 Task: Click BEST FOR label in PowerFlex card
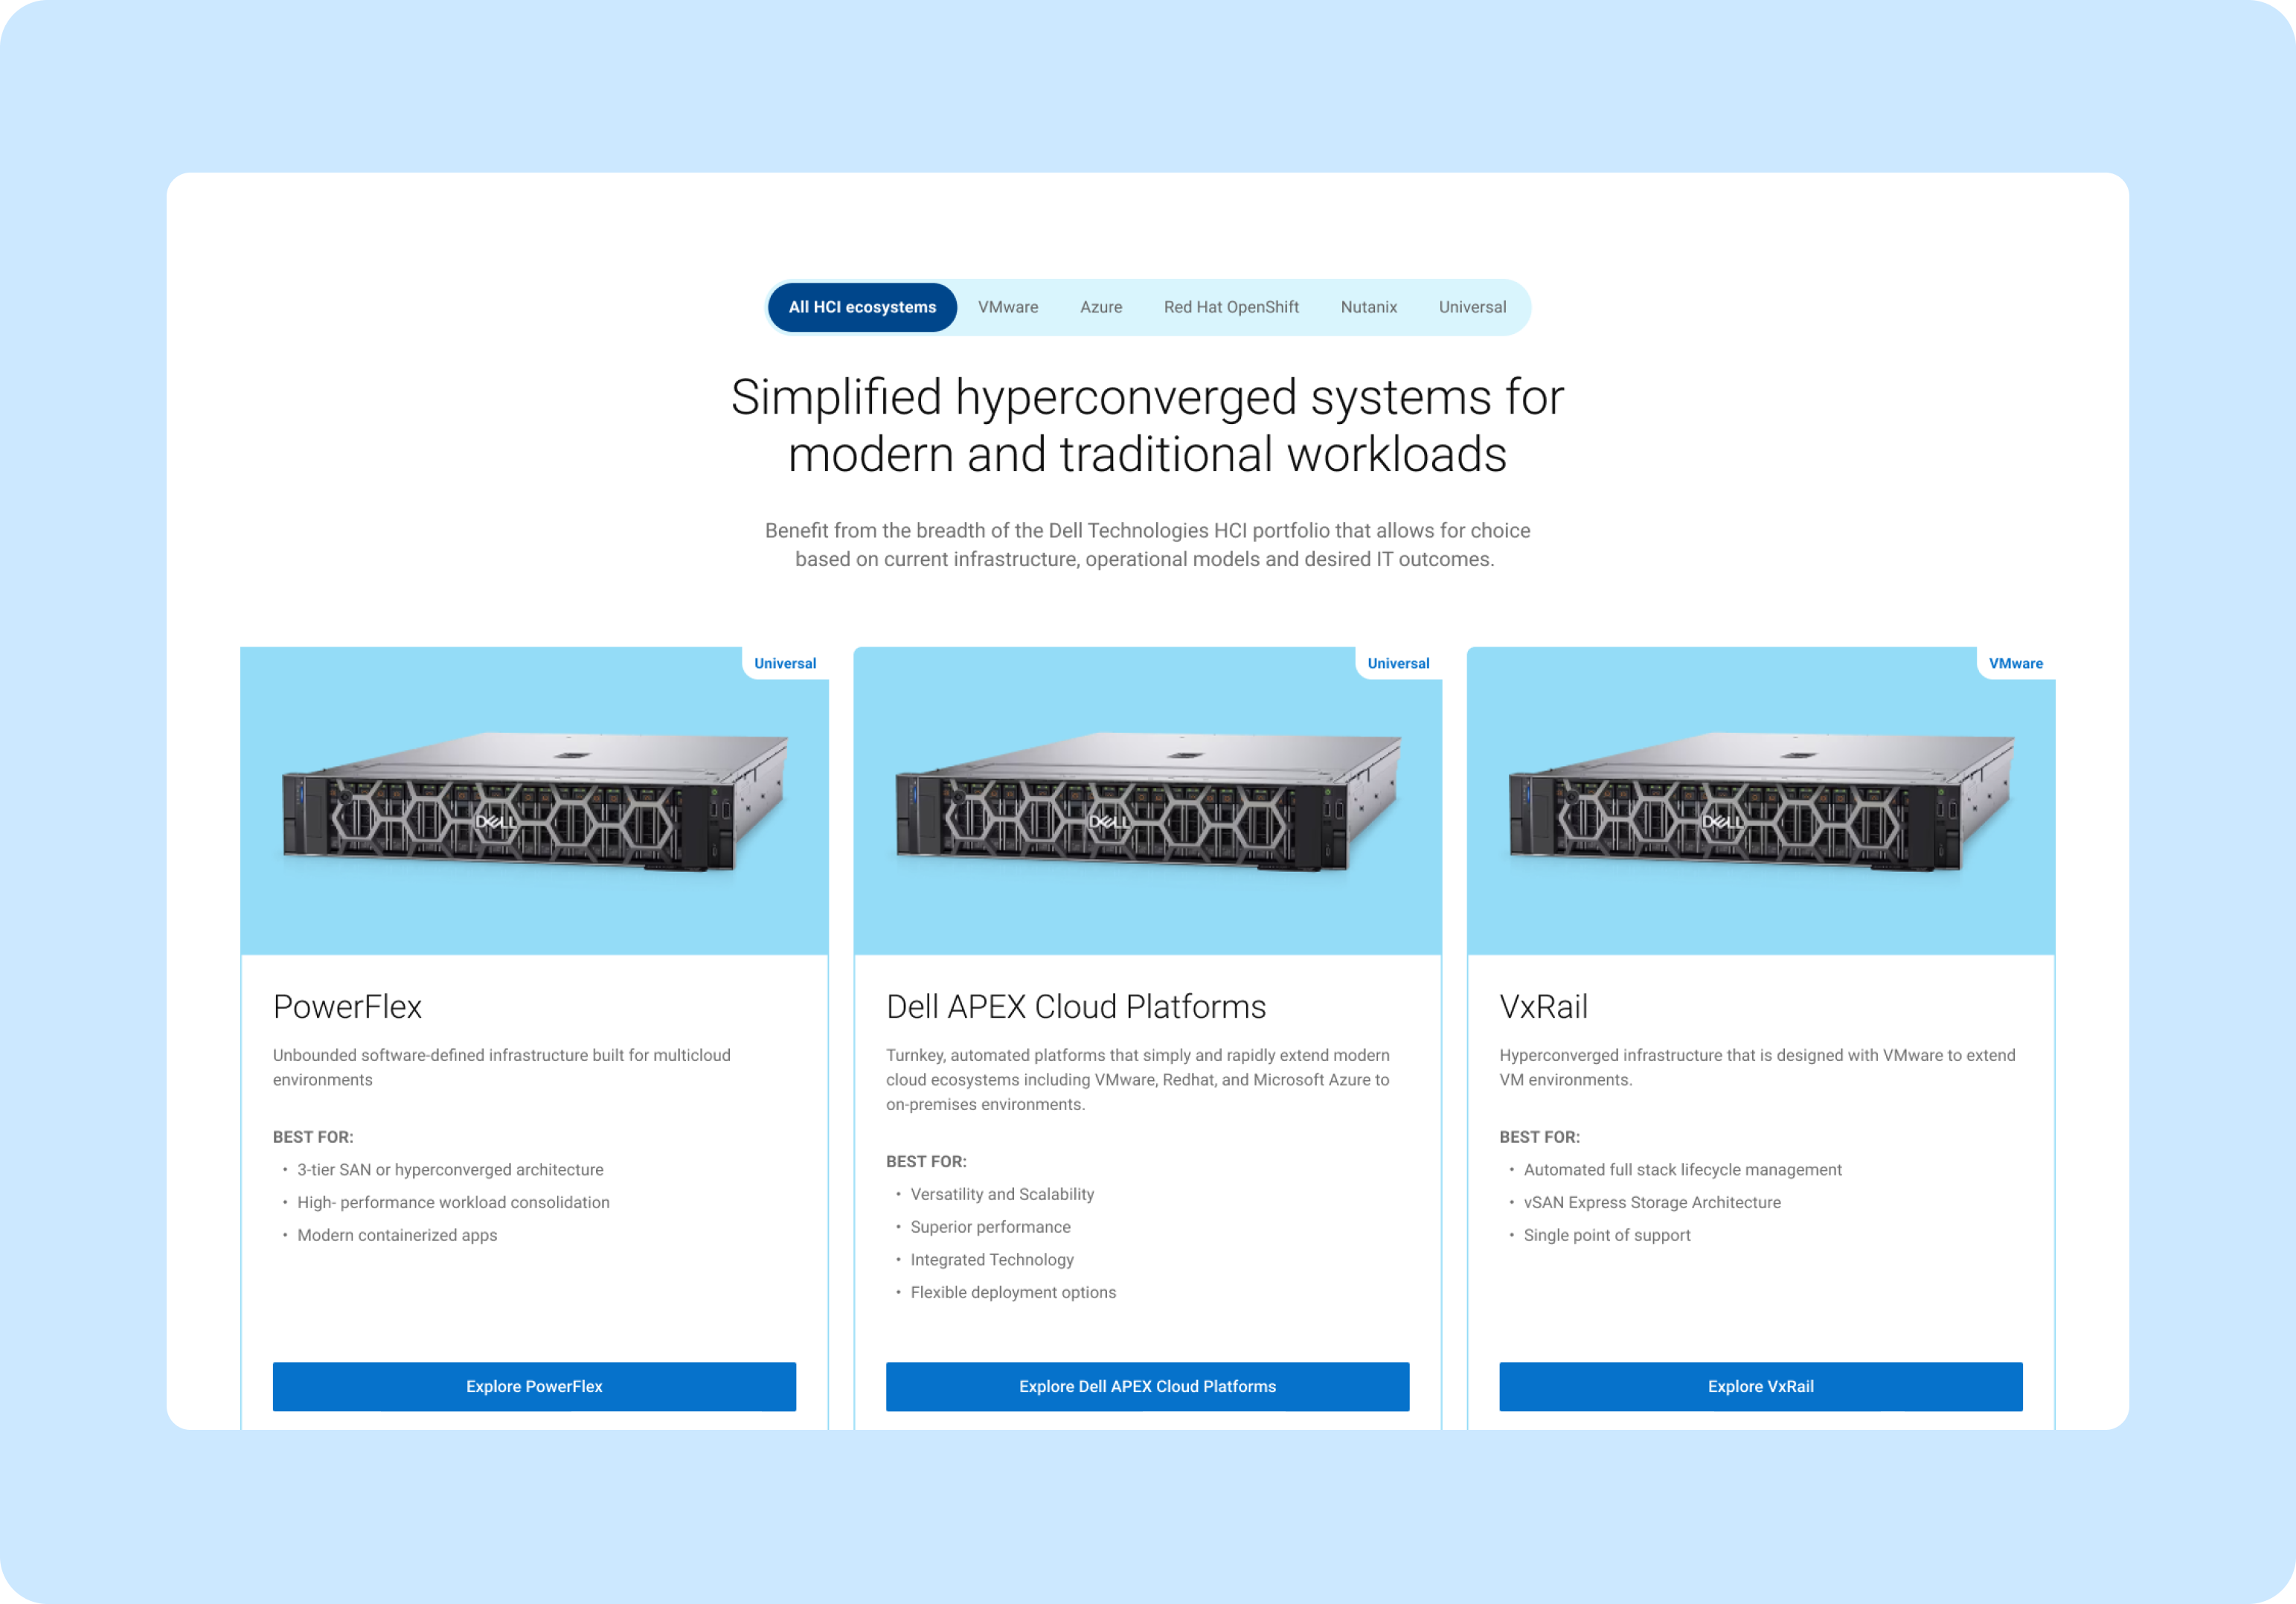313,1137
